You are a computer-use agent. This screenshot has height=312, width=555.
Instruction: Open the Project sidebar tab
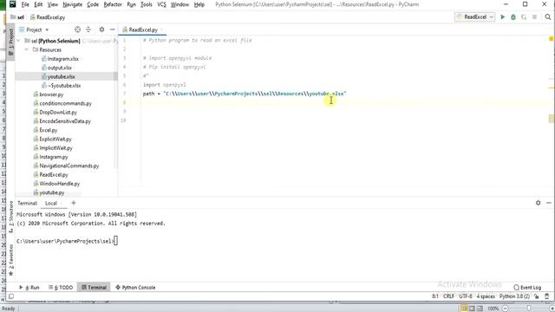[x=11, y=42]
